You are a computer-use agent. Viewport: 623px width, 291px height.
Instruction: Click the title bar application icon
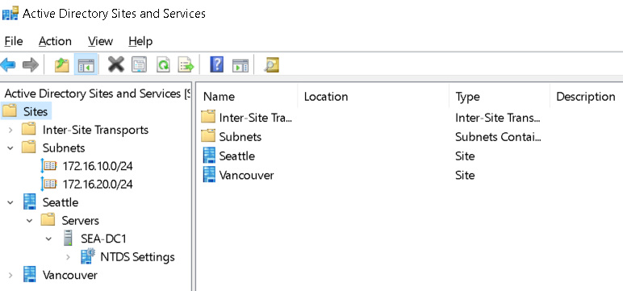pos(10,13)
